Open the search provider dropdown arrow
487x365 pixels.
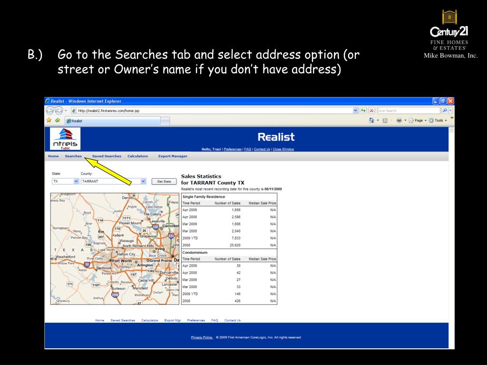450,110
